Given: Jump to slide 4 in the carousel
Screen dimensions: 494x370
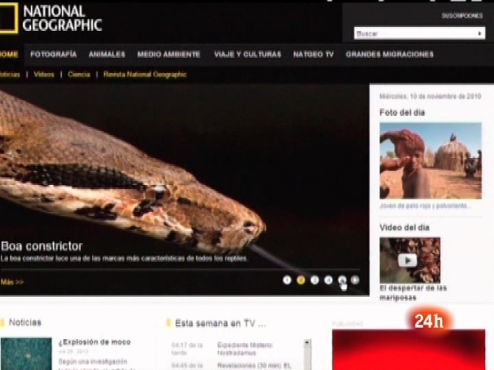Looking at the screenshot, I should [x=328, y=280].
